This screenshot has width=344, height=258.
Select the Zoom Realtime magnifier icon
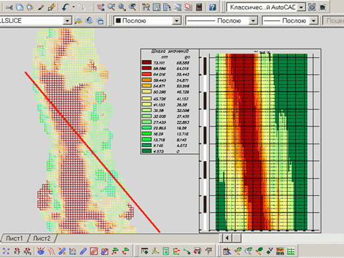(112, 7)
